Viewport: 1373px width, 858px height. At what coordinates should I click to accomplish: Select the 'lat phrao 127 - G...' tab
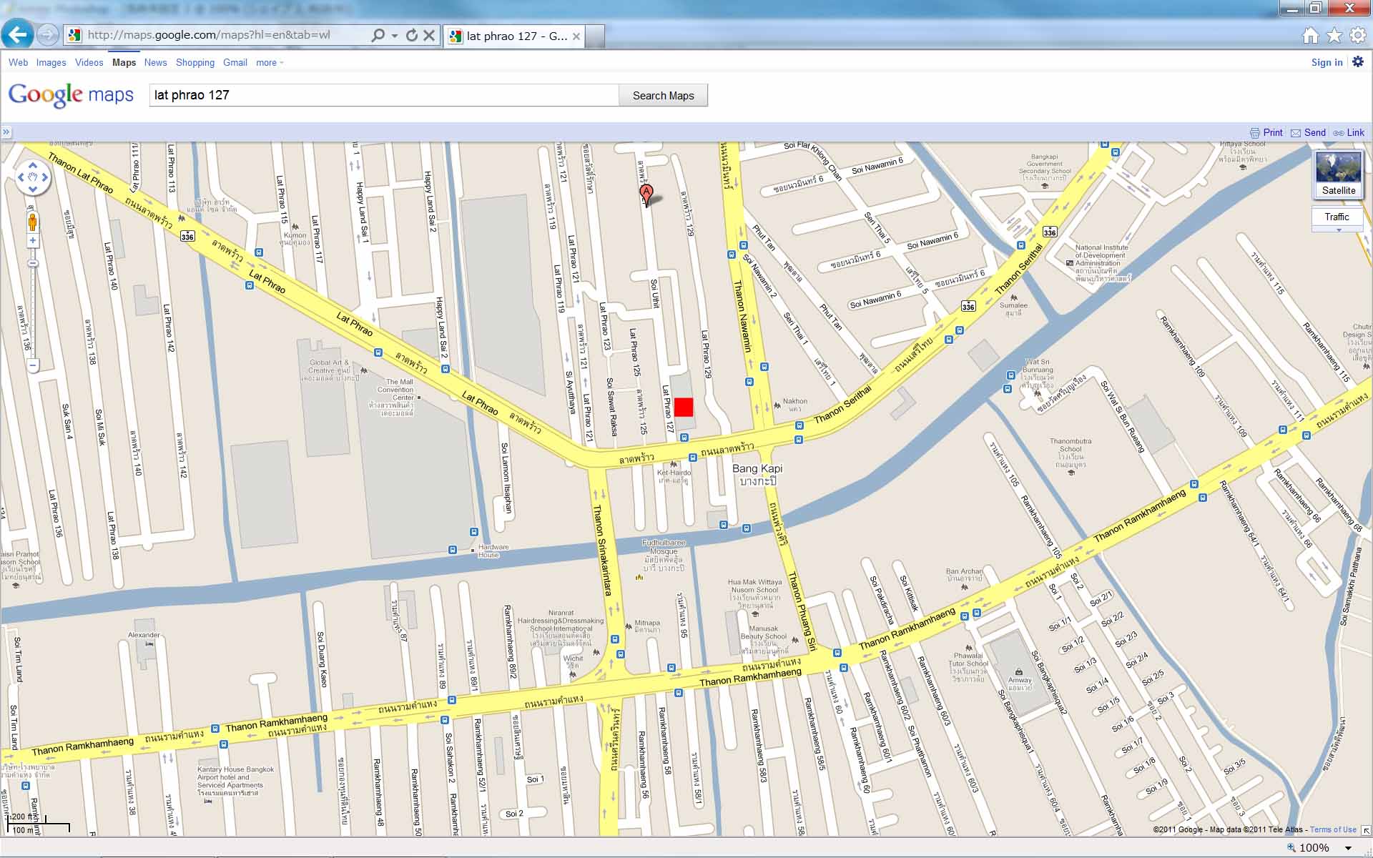click(513, 36)
